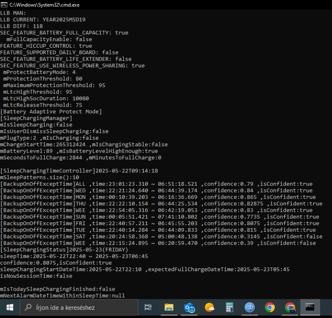Click 'mIsUserDismissSleepCharging:false' line
This screenshot has width=332, height=318.
(x=54, y=131)
